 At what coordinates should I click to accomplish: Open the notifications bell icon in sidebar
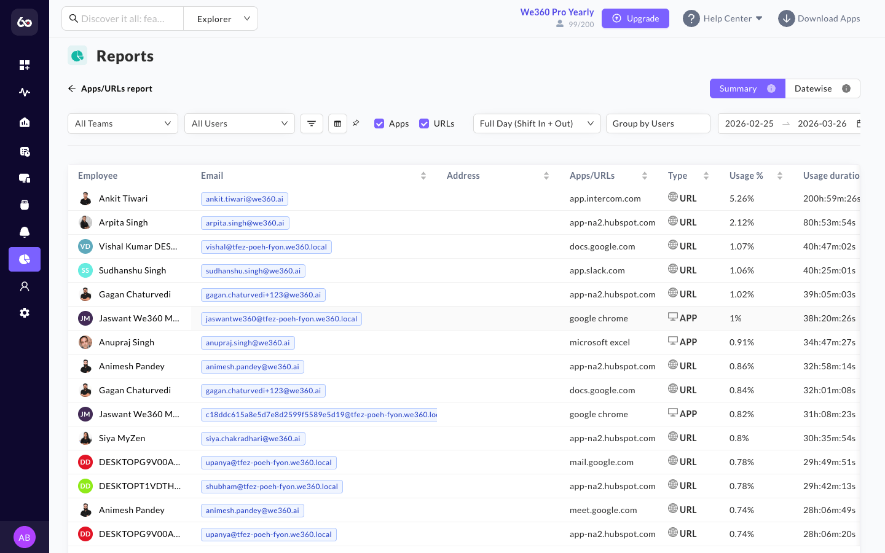point(25,232)
